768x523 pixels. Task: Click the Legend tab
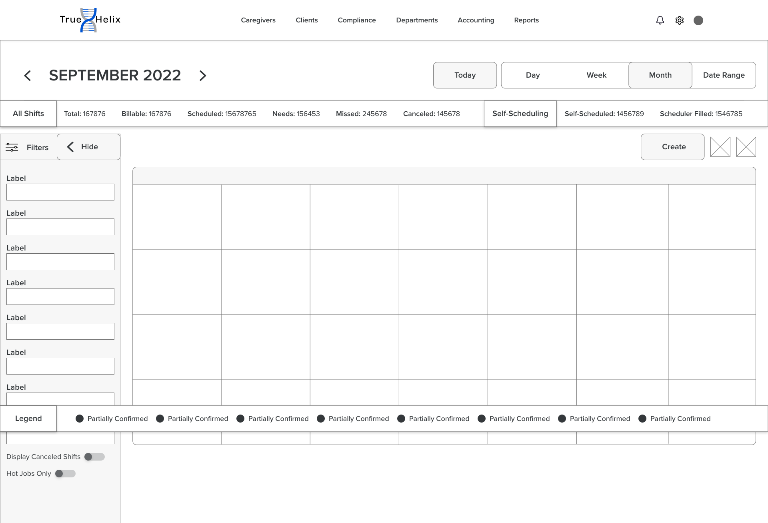tap(28, 419)
